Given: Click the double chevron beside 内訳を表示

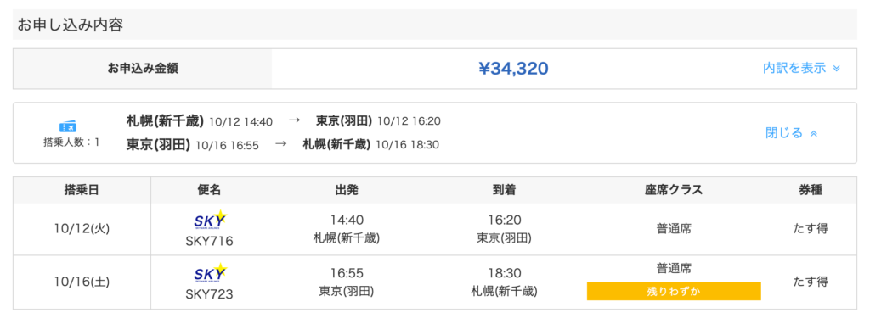Looking at the screenshot, I should 837,69.
